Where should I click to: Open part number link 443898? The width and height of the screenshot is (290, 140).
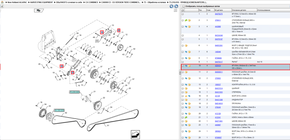218,27
